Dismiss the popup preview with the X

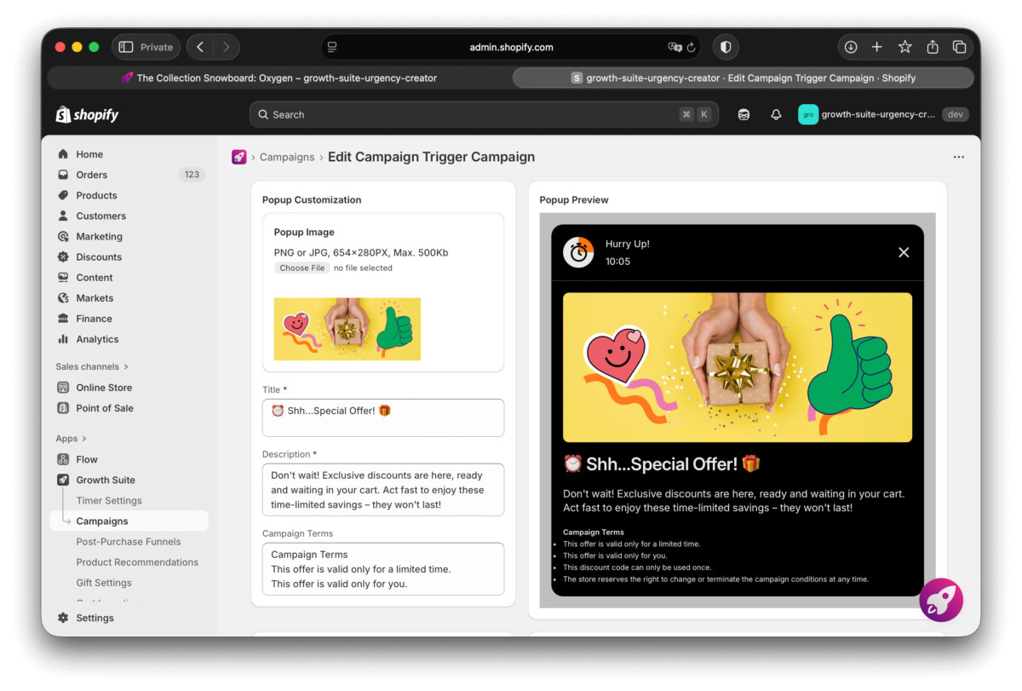tap(904, 252)
